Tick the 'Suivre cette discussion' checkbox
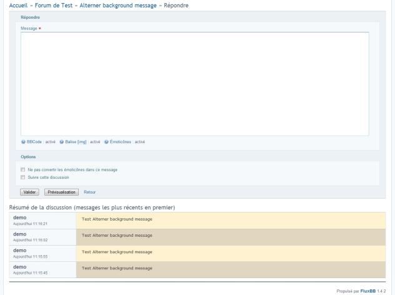The width and height of the screenshot is (395, 295). 22,177
